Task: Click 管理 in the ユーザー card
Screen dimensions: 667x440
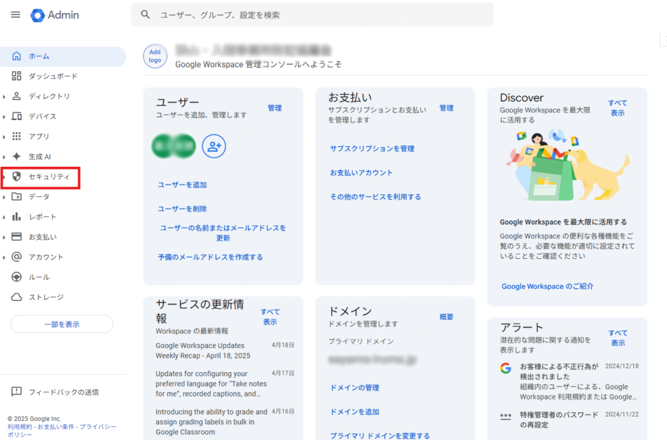Action: (274, 108)
